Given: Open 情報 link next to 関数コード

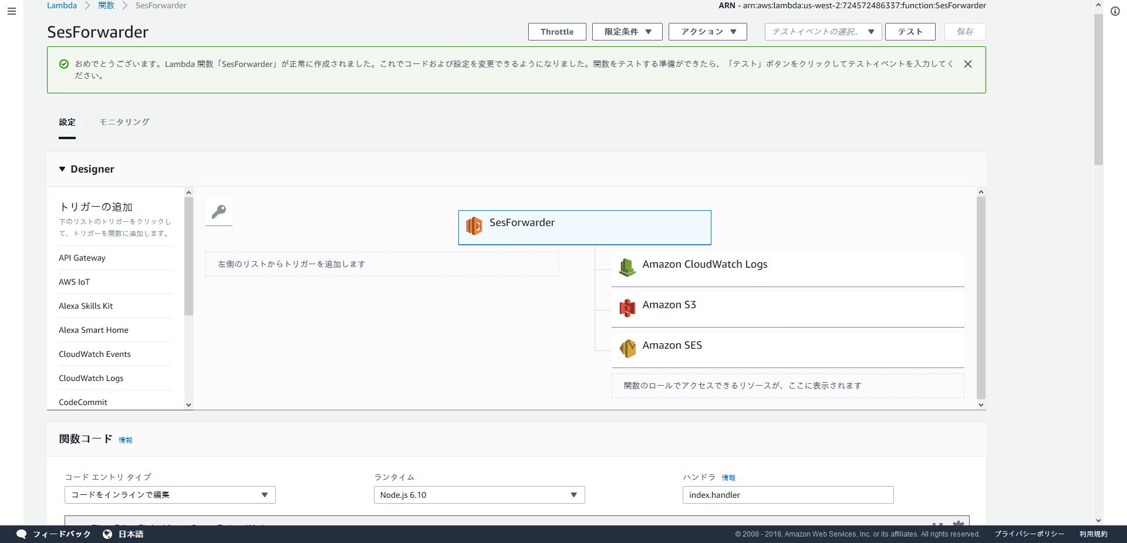Looking at the screenshot, I should [126, 440].
